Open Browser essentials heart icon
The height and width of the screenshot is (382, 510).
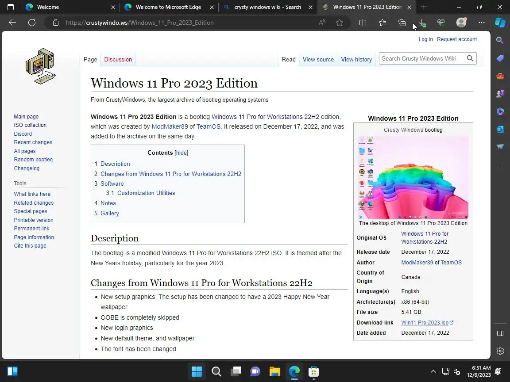441,23
